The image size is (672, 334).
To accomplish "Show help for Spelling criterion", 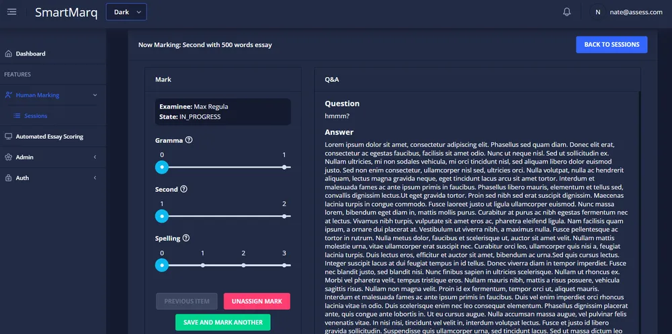I will click(186, 238).
